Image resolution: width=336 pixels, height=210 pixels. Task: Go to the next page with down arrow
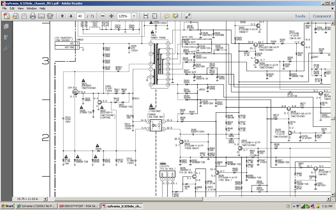(71, 16)
